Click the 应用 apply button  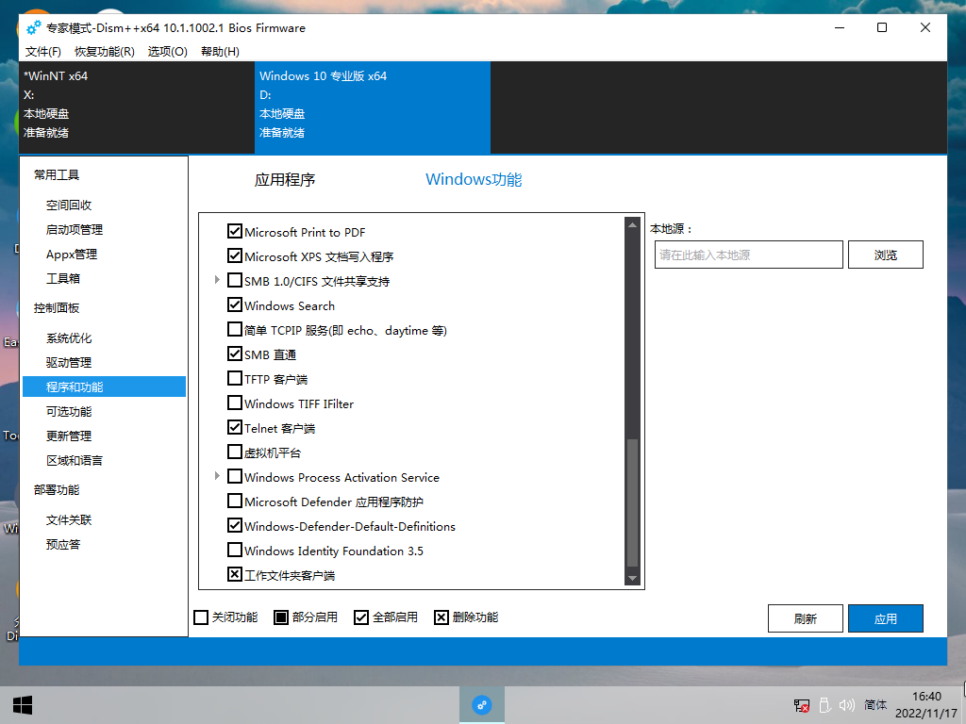coord(885,618)
